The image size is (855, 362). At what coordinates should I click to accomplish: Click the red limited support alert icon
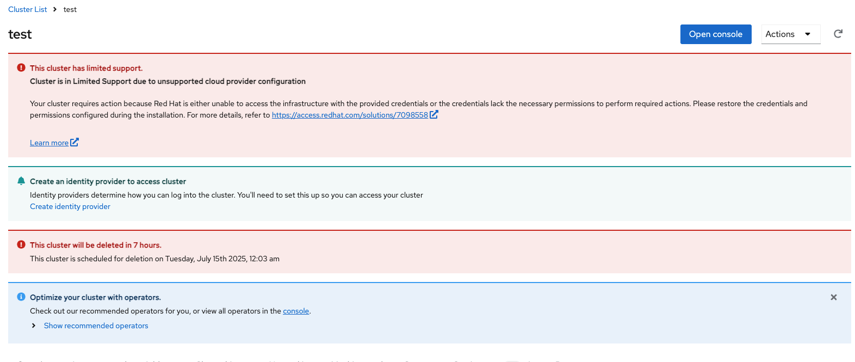pyautogui.click(x=21, y=68)
